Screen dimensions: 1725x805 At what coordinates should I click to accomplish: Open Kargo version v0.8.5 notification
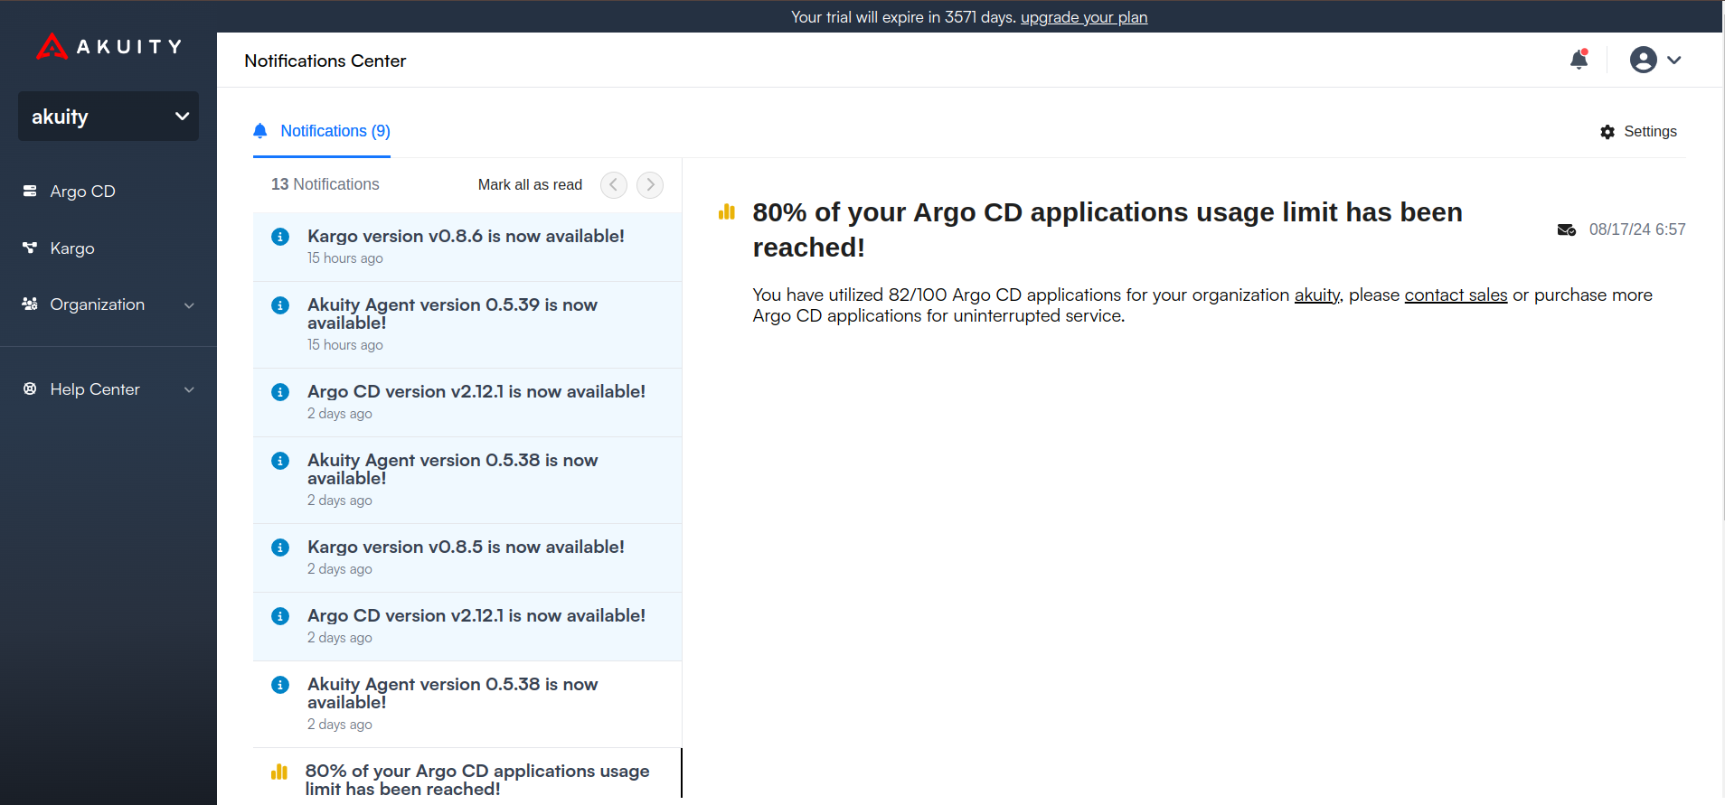pyautogui.click(x=467, y=558)
